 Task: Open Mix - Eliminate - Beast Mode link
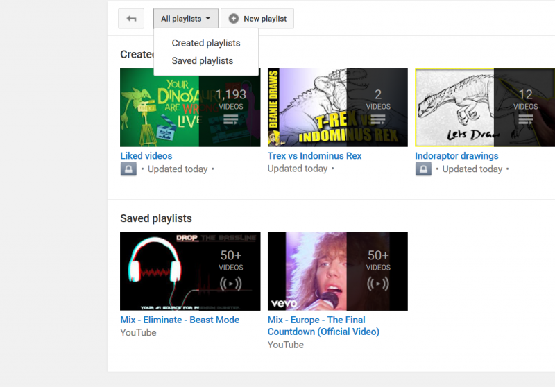tap(180, 320)
